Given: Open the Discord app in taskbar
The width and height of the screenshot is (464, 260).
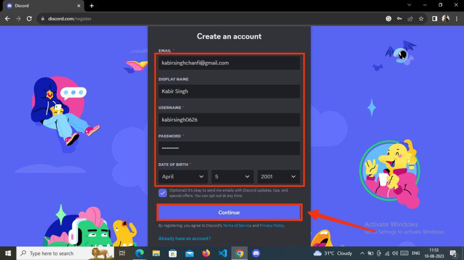Looking at the screenshot, I should click(x=256, y=253).
